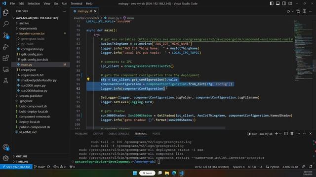Open the Terminal menu
Viewport: 316px width, 177px height.
[77, 3]
